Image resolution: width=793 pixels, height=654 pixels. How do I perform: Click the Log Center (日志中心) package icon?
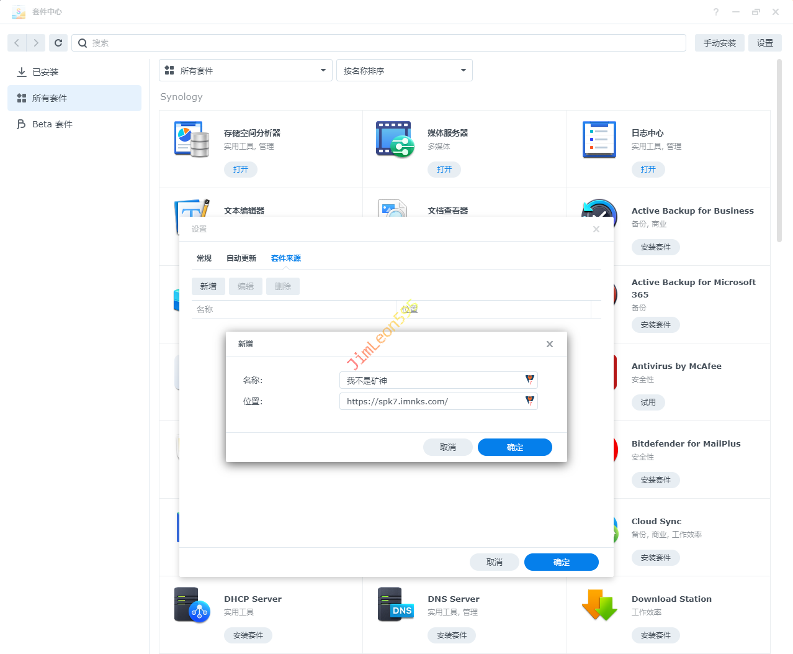599,139
